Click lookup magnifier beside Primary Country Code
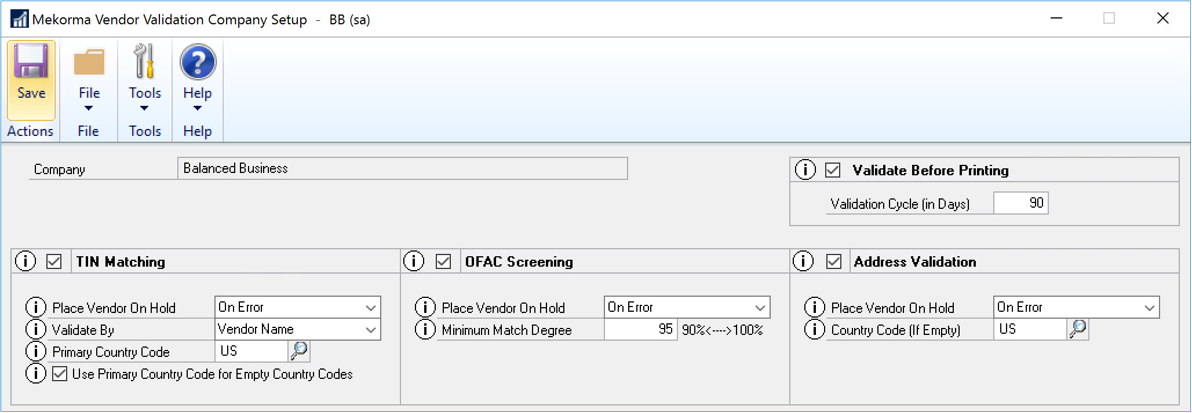This screenshot has width=1192, height=413. [300, 351]
